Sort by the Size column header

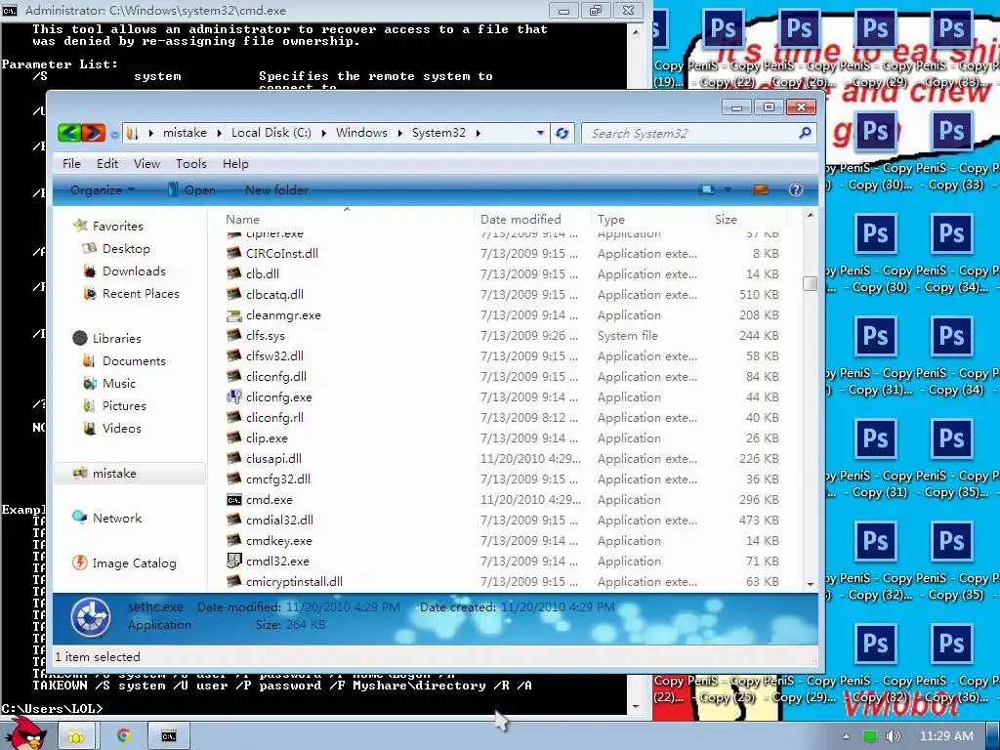pos(747,219)
